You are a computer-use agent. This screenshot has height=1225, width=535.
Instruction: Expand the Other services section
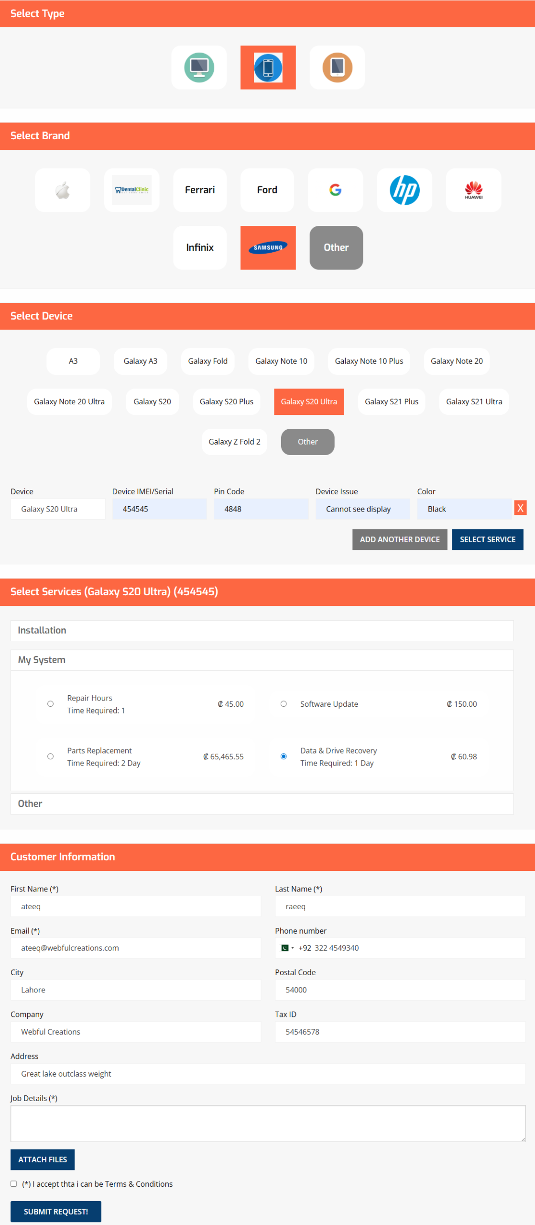(262, 803)
